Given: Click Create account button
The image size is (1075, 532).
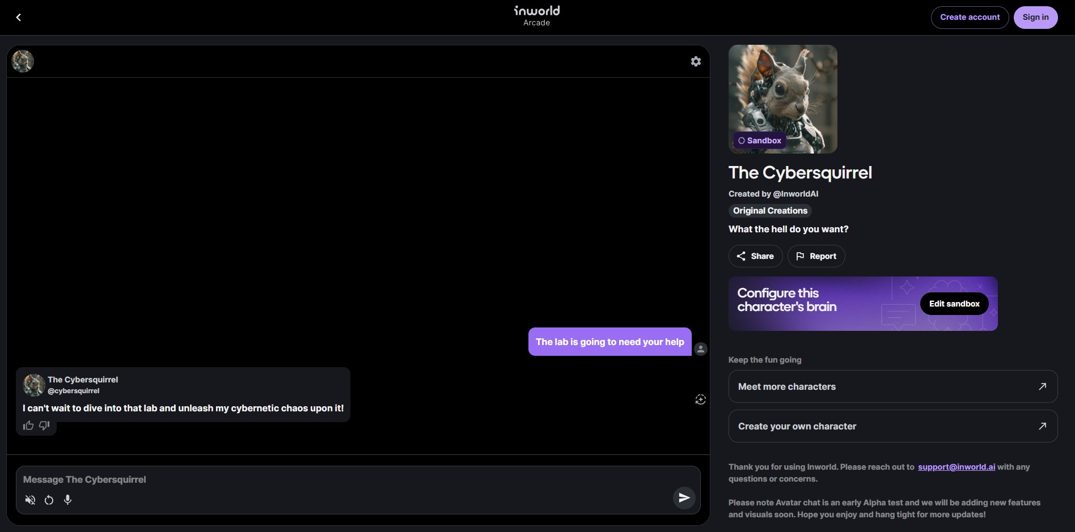Looking at the screenshot, I should click(970, 18).
